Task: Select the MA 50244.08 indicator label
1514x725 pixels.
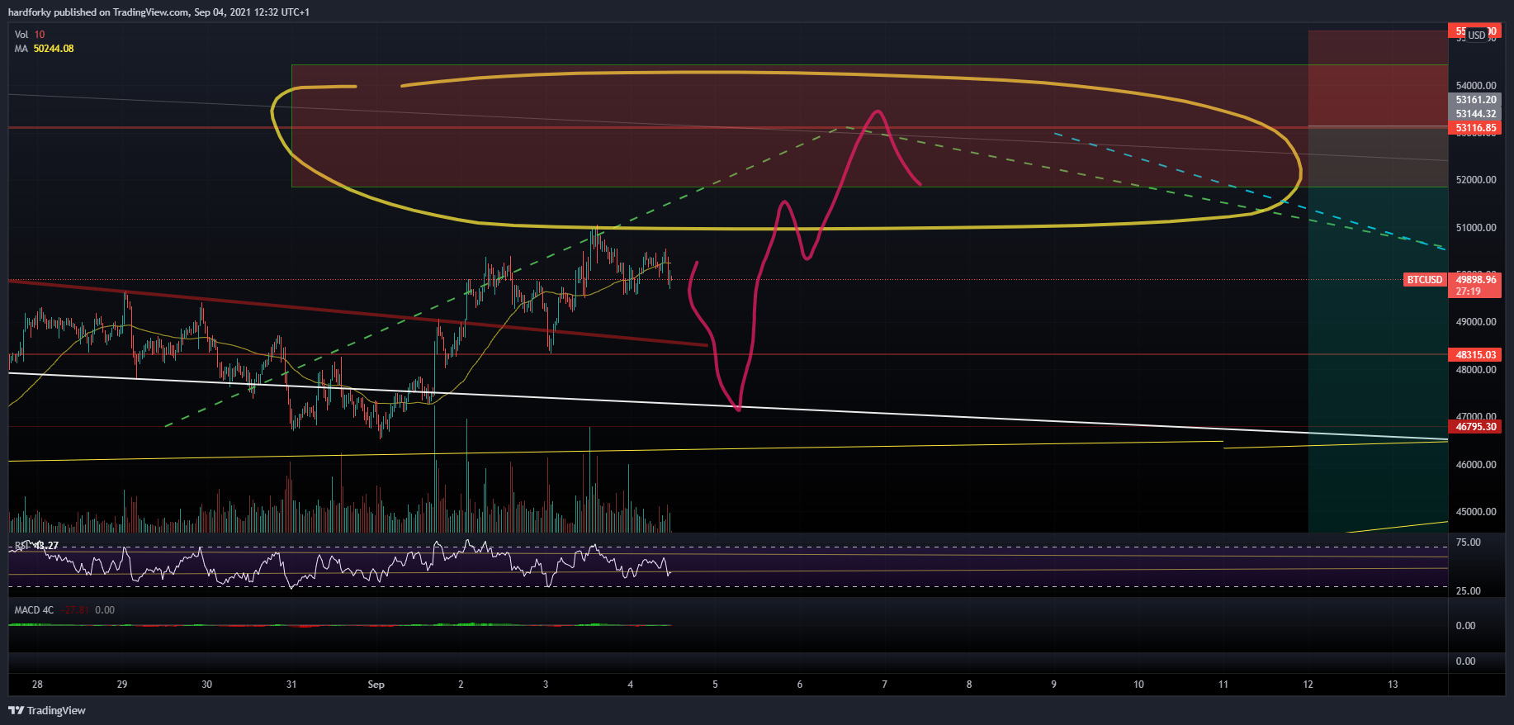Action: (x=44, y=49)
